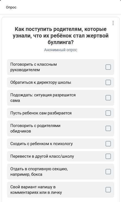The height and width of the screenshot is (202, 121).
Task: Choose the 'Поговорить с классным руководителем' answer row
Action: (61, 67)
